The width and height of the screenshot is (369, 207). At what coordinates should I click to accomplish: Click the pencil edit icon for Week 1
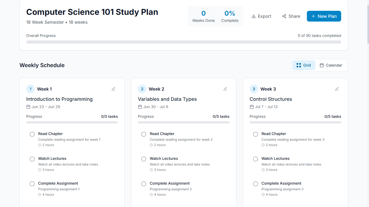point(113,89)
